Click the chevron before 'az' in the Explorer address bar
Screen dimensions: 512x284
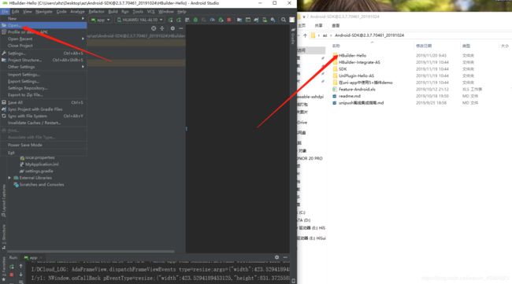point(319,35)
